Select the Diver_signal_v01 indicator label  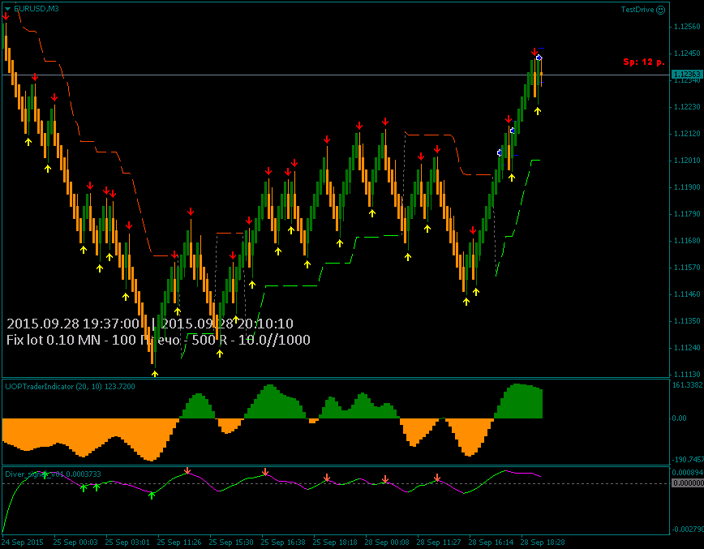click(x=53, y=474)
